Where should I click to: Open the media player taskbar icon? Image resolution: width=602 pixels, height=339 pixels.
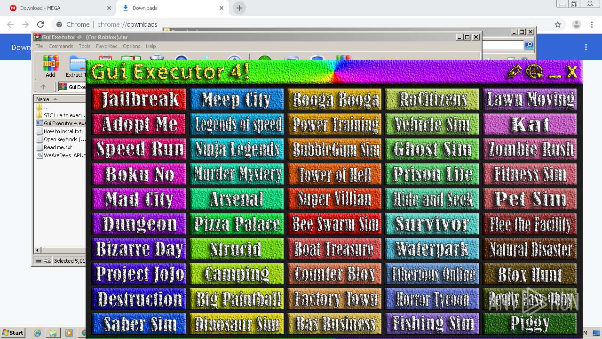pyautogui.click(x=69, y=333)
